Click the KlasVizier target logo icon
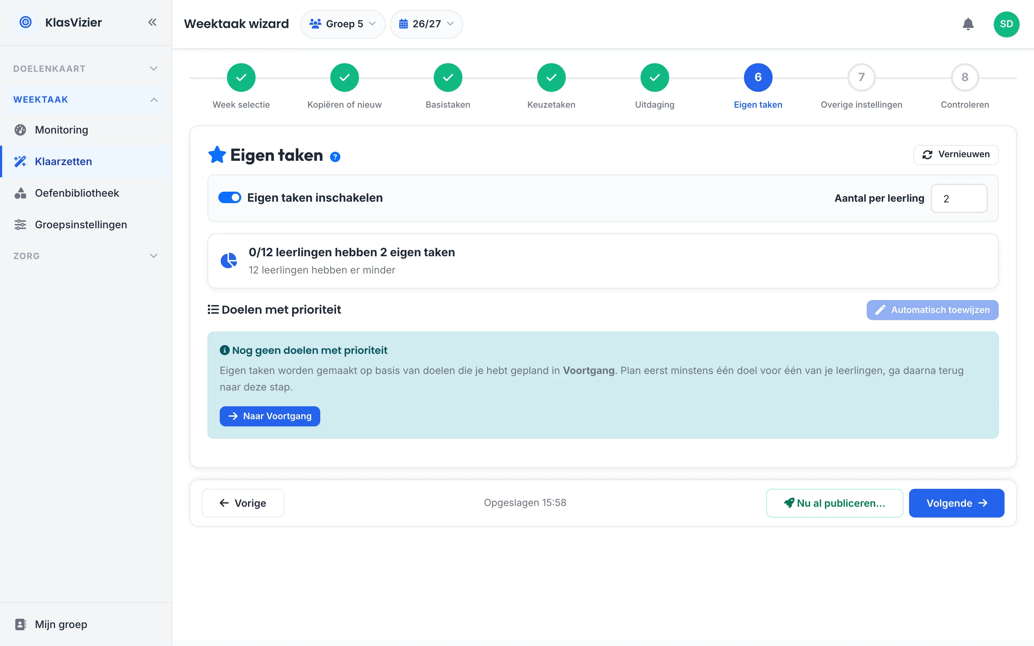 click(25, 22)
